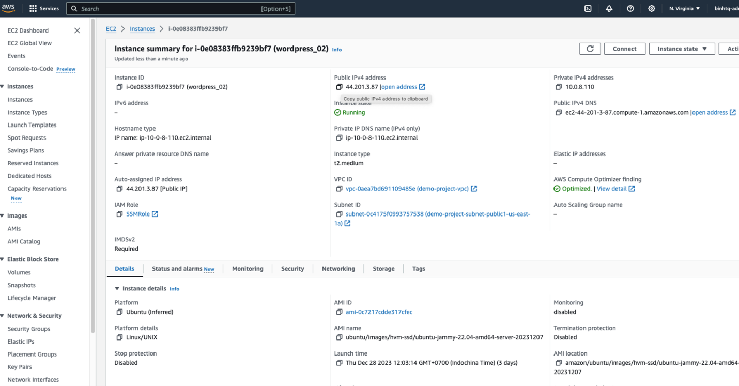Switch to the Storage tab

click(383, 269)
